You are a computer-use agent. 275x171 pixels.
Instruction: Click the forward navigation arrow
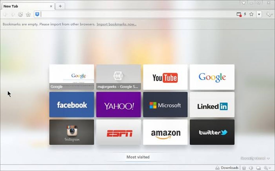(13, 15)
